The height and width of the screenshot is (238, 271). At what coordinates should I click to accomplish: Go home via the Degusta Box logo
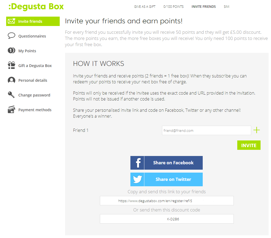[x=36, y=7]
